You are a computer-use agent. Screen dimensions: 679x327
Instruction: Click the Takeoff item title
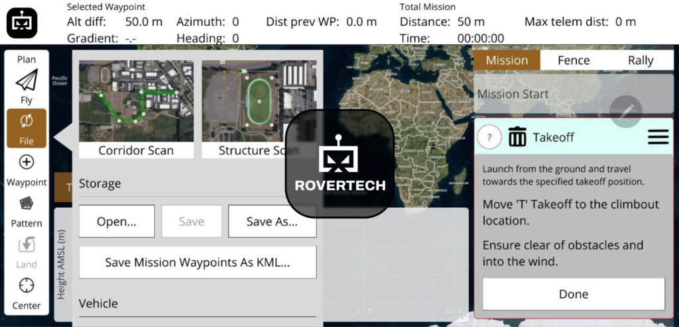tap(553, 138)
